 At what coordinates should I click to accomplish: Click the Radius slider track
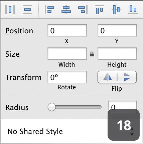pyautogui.click(x=75, y=107)
